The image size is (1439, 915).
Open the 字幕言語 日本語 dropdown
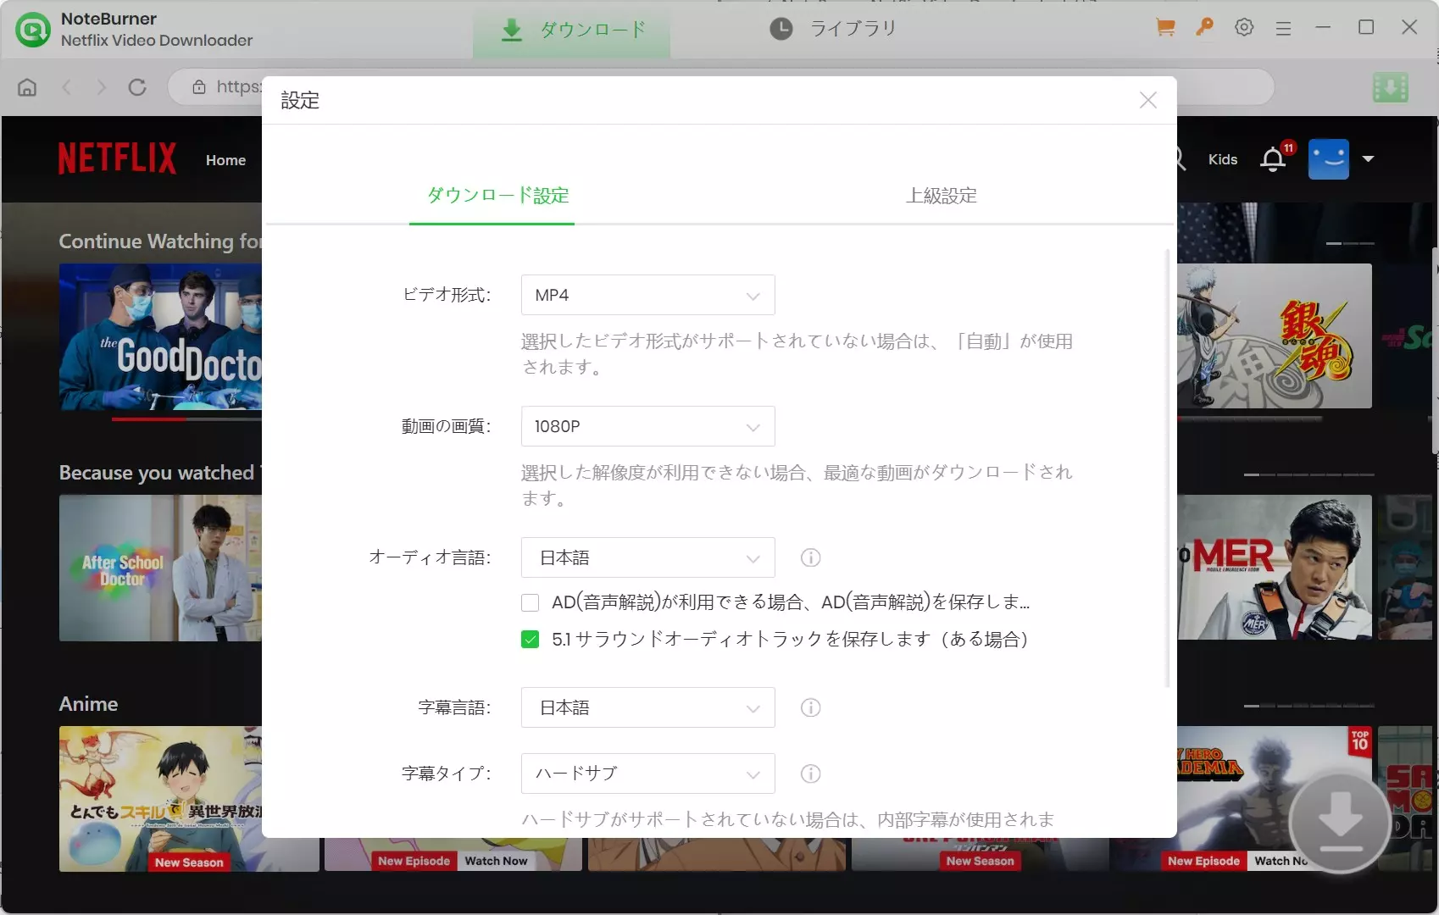point(647,707)
